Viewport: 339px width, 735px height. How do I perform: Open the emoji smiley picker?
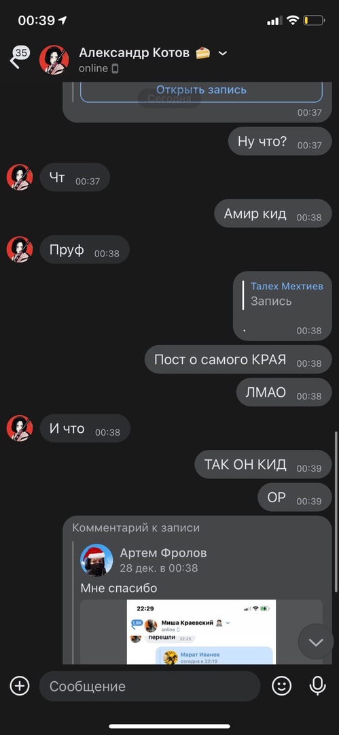click(x=281, y=686)
